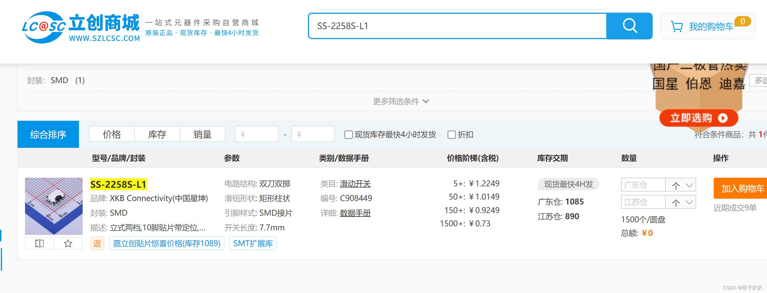
Task: Click 立即选购 promo button
Action: coord(698,118)
